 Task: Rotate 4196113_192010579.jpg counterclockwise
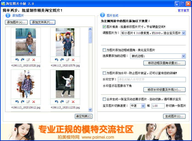click(x=56, y=60)
